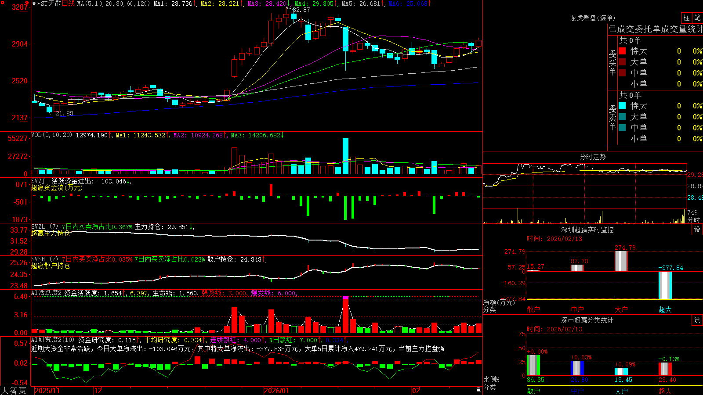The height and width of the screenshot is (395, 703).
Task: Click the 中户 bar showing 87.78
Action: tap(577, 268)
